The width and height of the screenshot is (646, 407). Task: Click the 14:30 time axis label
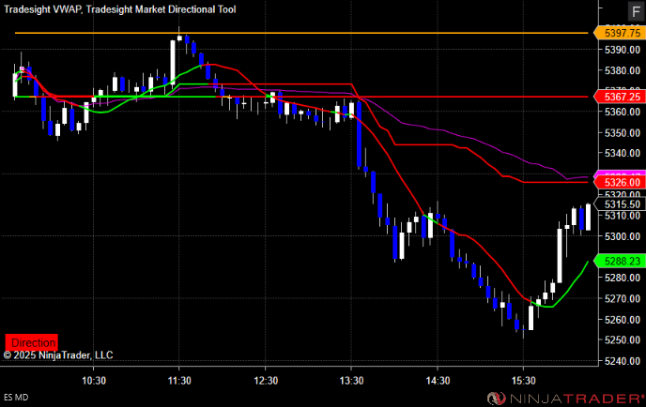click(438, 381)
